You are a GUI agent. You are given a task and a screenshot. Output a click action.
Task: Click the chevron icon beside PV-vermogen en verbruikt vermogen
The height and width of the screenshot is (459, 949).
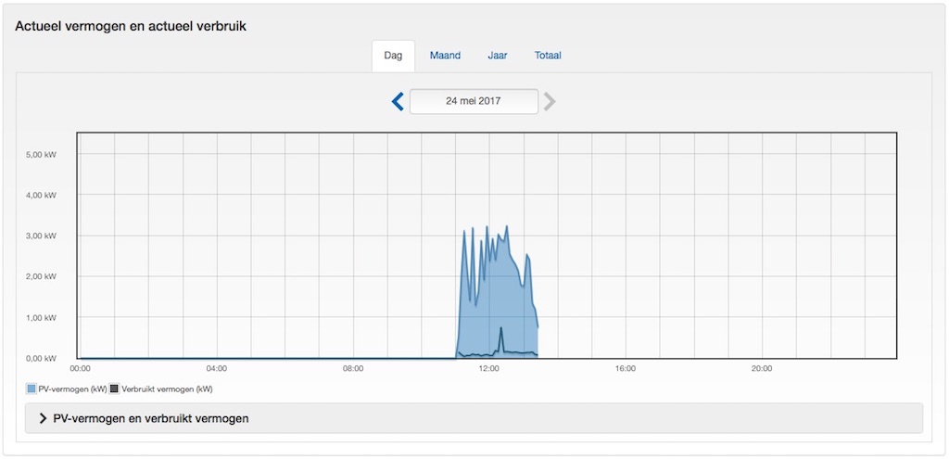point(43,418)
